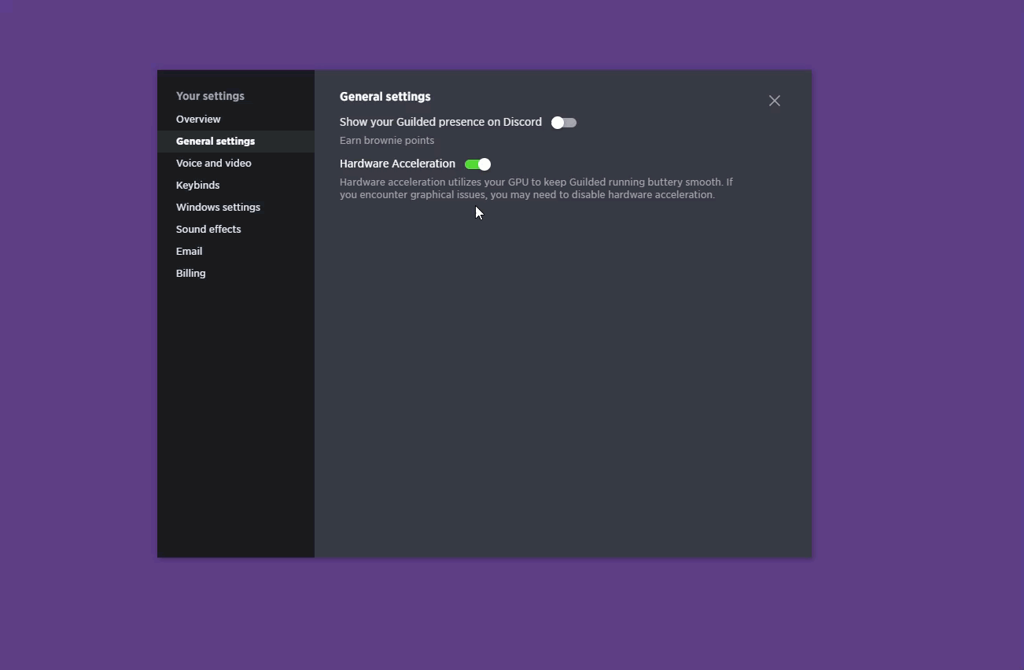Click the hardware acceleration GPU description paragraph

pos(536,188)
